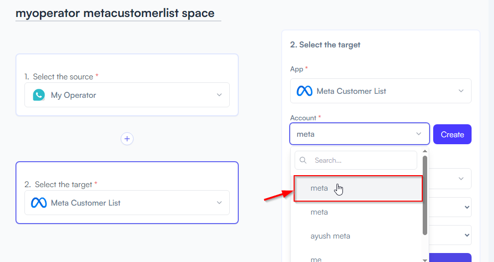Click the magnifier icon in the search box
The image size is (494, 262).
tap(303, 160)
